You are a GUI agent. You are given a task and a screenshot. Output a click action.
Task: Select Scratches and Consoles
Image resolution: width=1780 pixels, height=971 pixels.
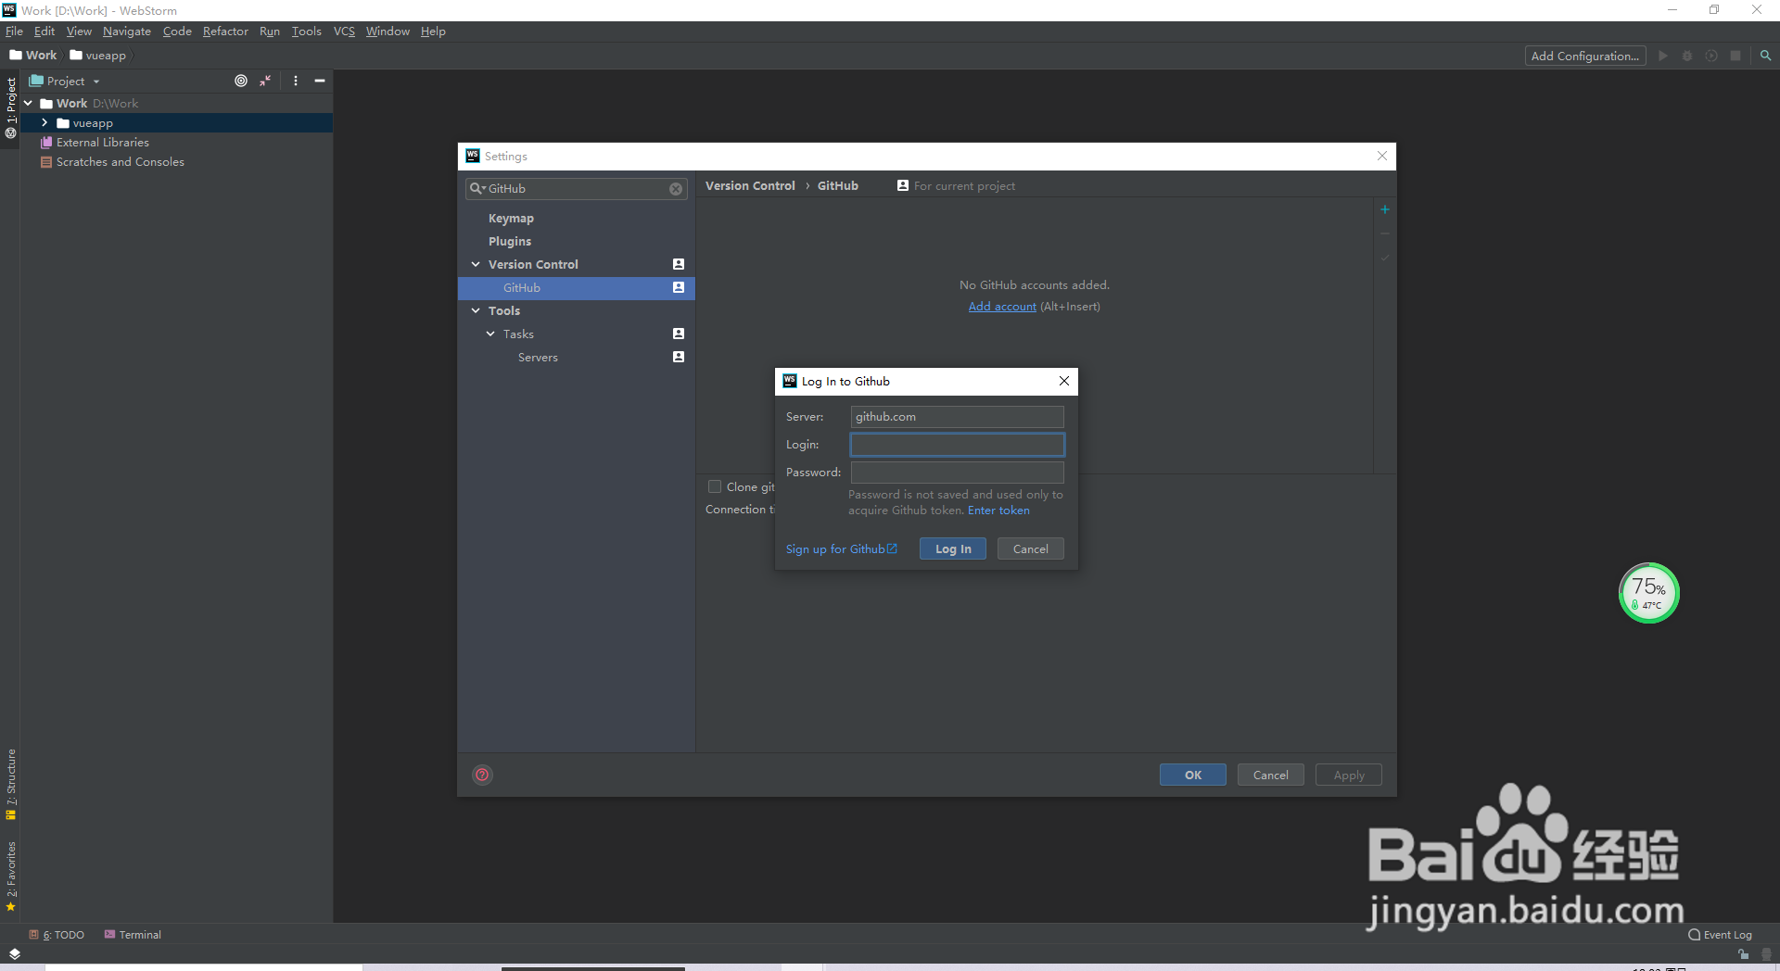coord(120,161)
